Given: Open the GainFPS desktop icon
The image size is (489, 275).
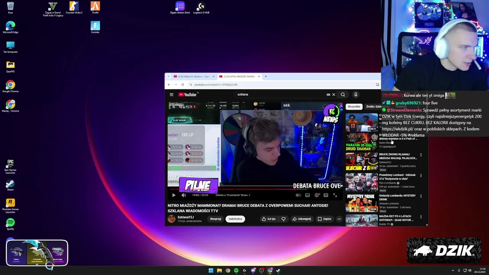Looking at the screenshot, I should coord(10,66).
